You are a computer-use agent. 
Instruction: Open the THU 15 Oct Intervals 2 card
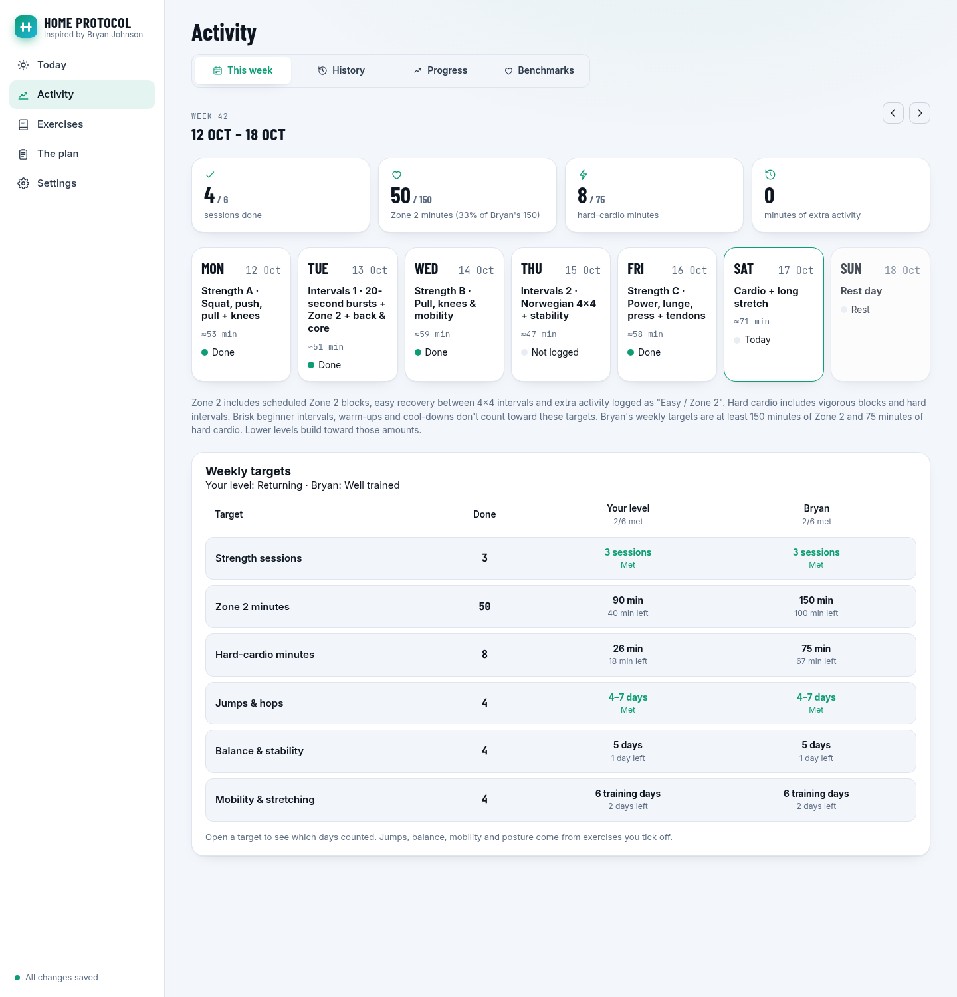(561, 314)
